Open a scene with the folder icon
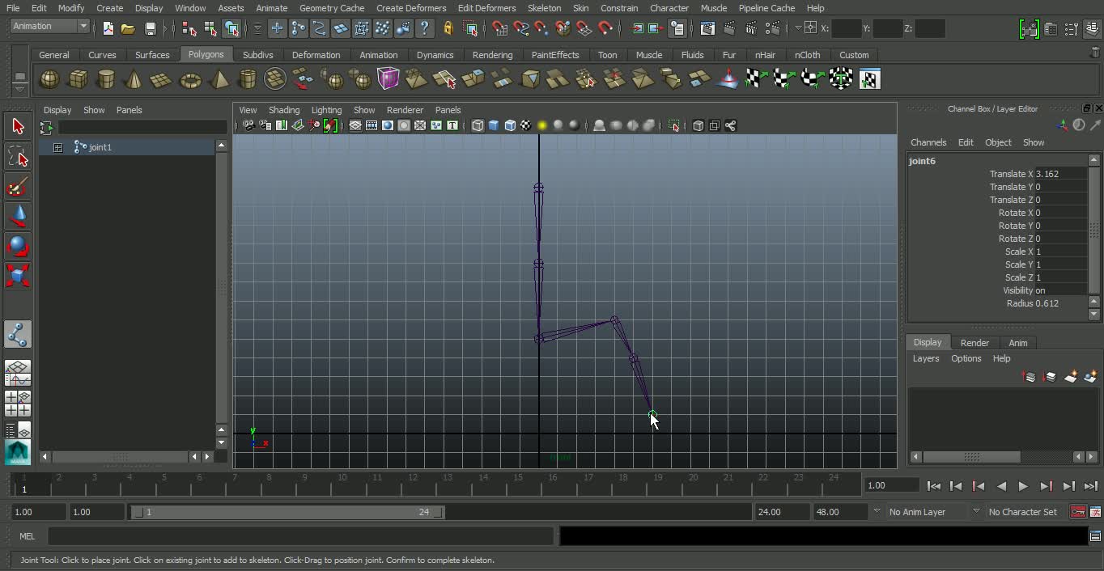Screen dimensions: 1104x571 128,28
